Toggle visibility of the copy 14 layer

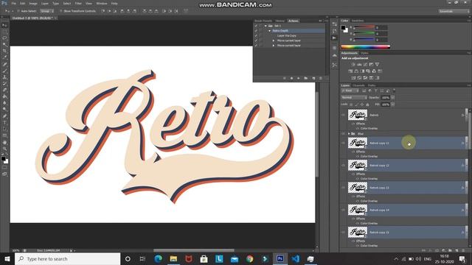click(x=343, y=210)
